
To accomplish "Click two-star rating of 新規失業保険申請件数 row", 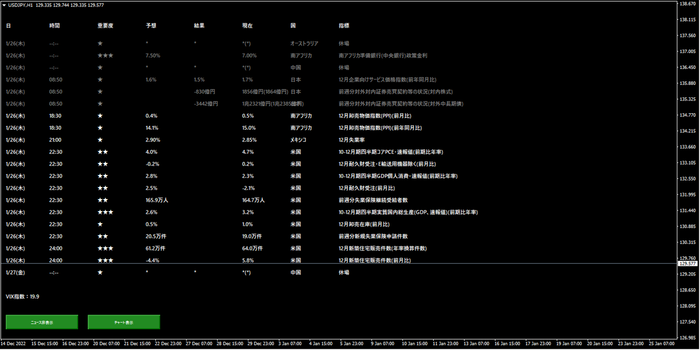I will coord(103,236).
